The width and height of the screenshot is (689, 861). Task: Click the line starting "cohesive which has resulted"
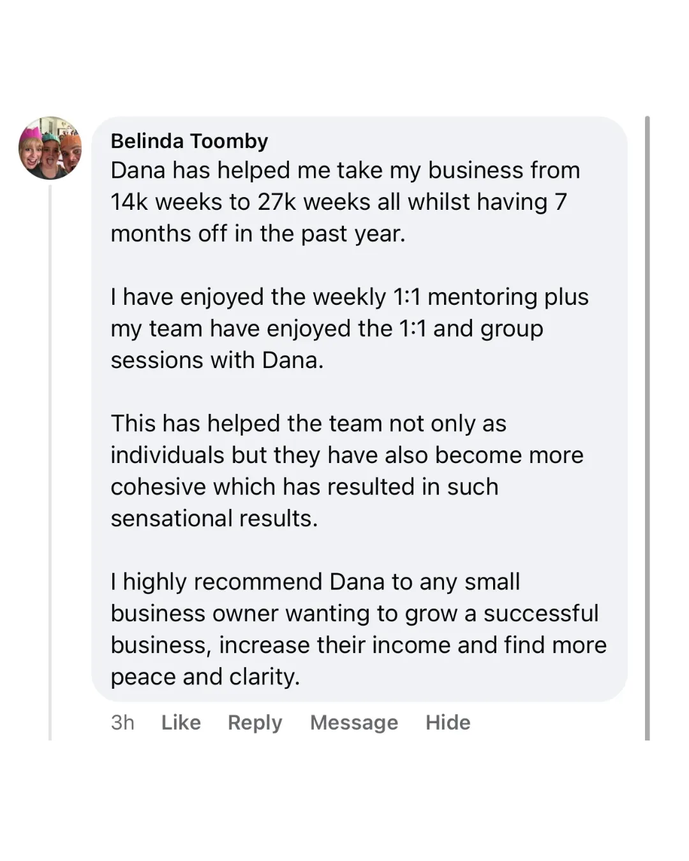click(304, 487)
